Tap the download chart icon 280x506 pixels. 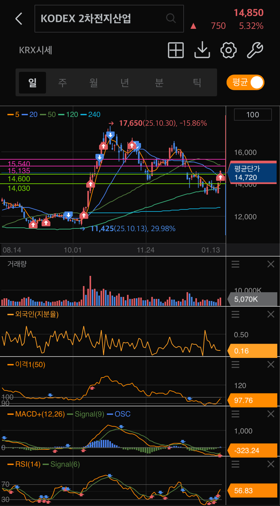coord(202,50)
